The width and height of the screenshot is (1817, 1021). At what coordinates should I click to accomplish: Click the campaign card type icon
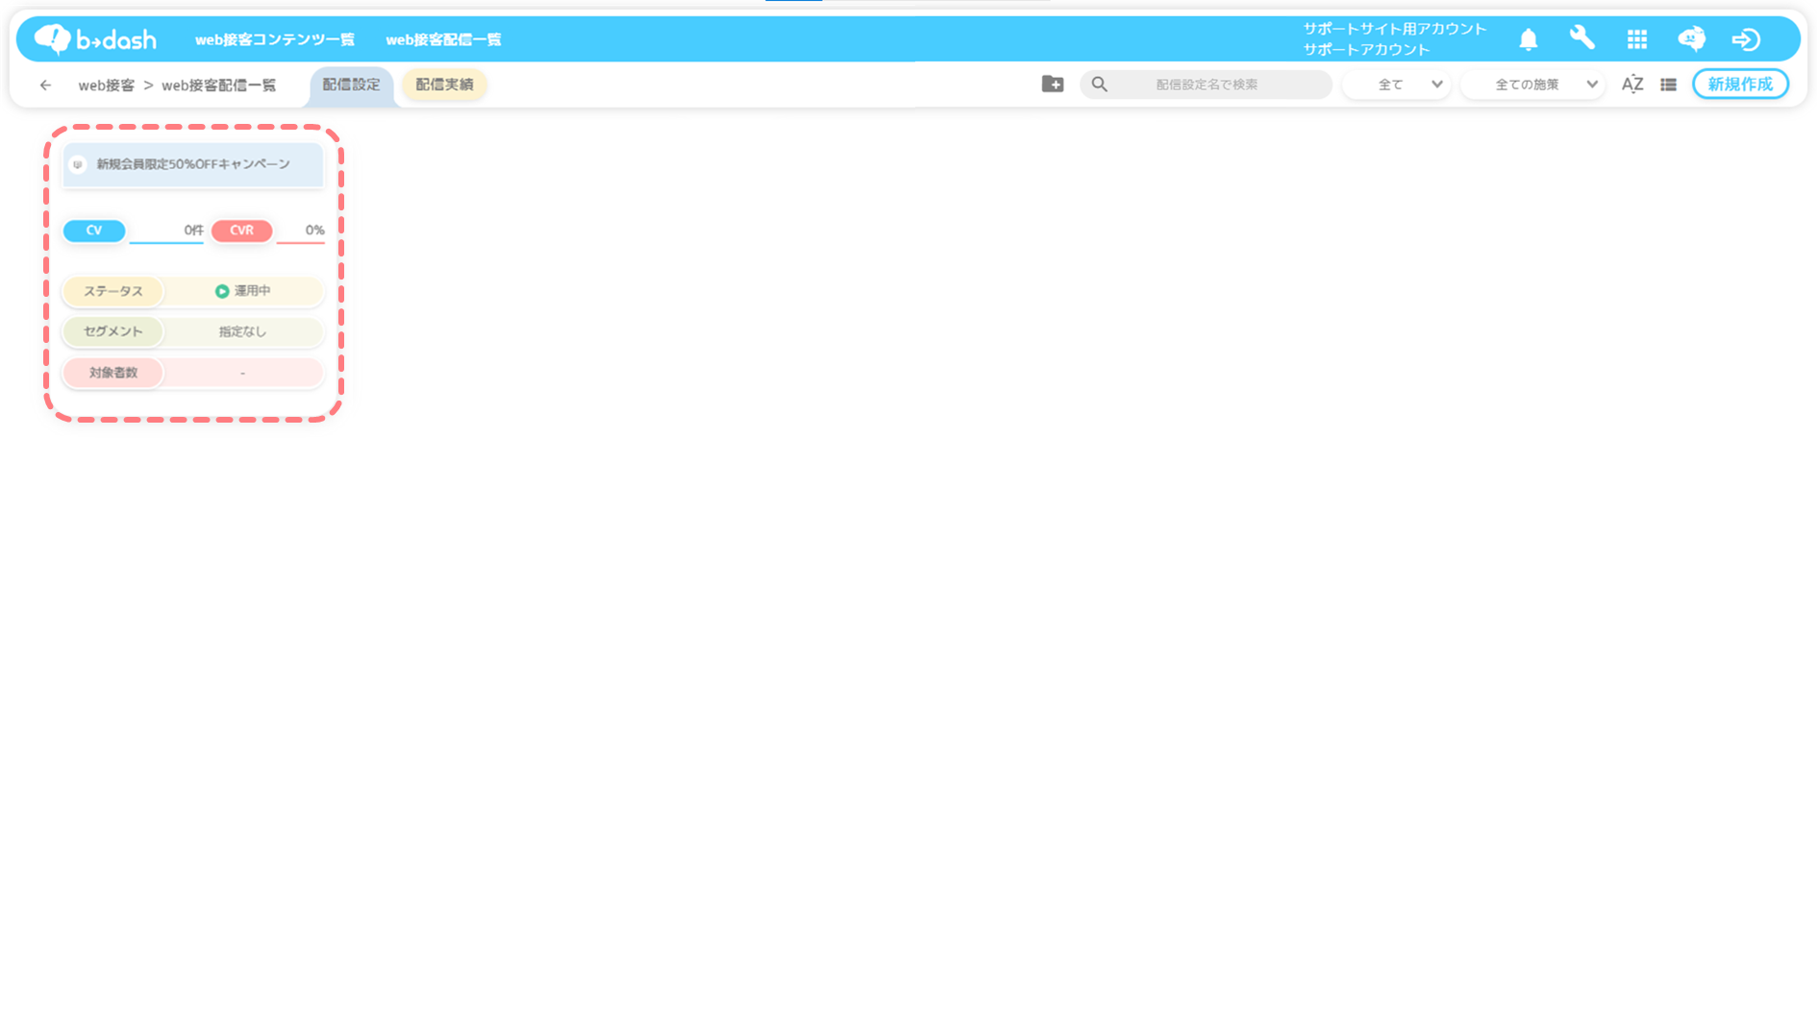pyautogui.click(x=78, y=164)
